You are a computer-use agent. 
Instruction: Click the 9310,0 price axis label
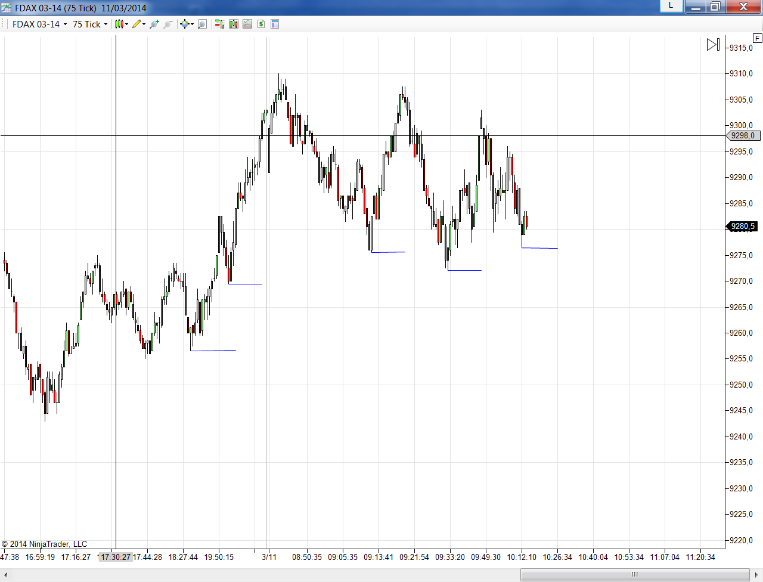pos(741,73)
